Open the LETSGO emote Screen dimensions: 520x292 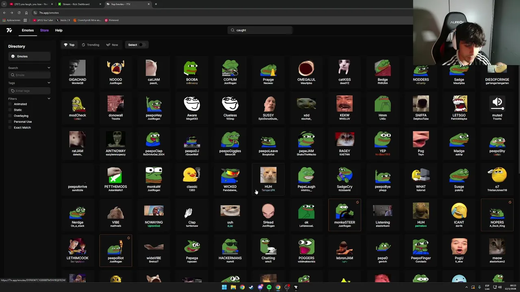(x=459, y=108)
